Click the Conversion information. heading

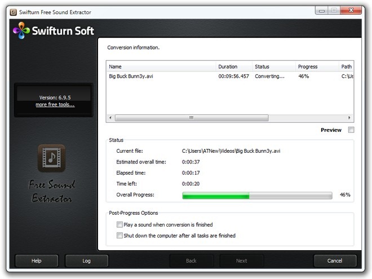click(134, 47)
